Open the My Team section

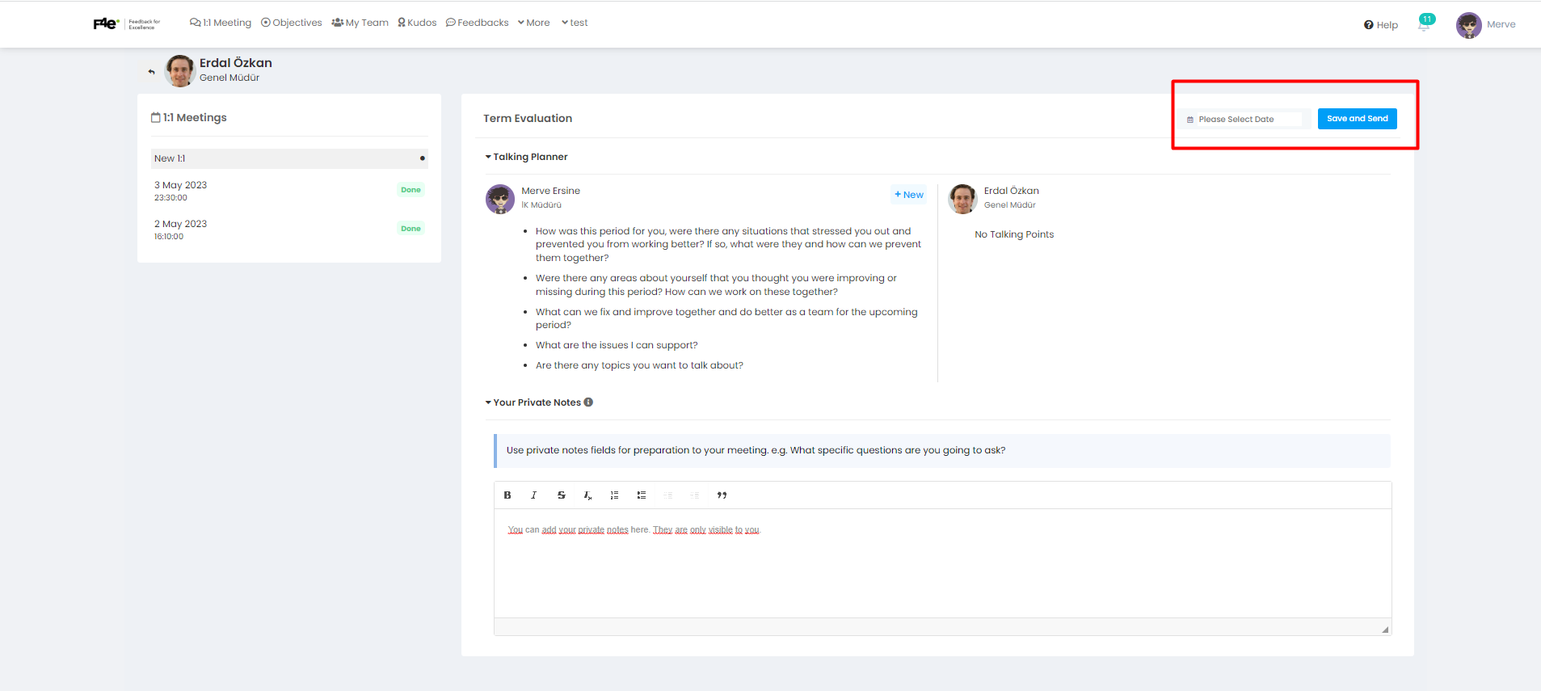(x=360, y=23)
